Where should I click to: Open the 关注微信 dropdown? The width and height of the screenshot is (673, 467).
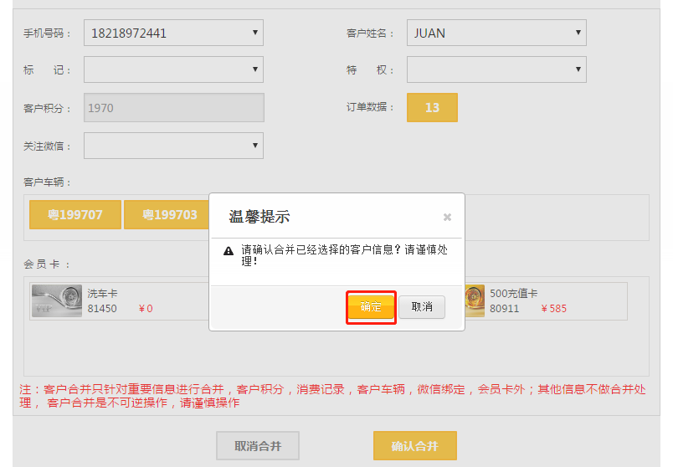[x=173, y=146]
